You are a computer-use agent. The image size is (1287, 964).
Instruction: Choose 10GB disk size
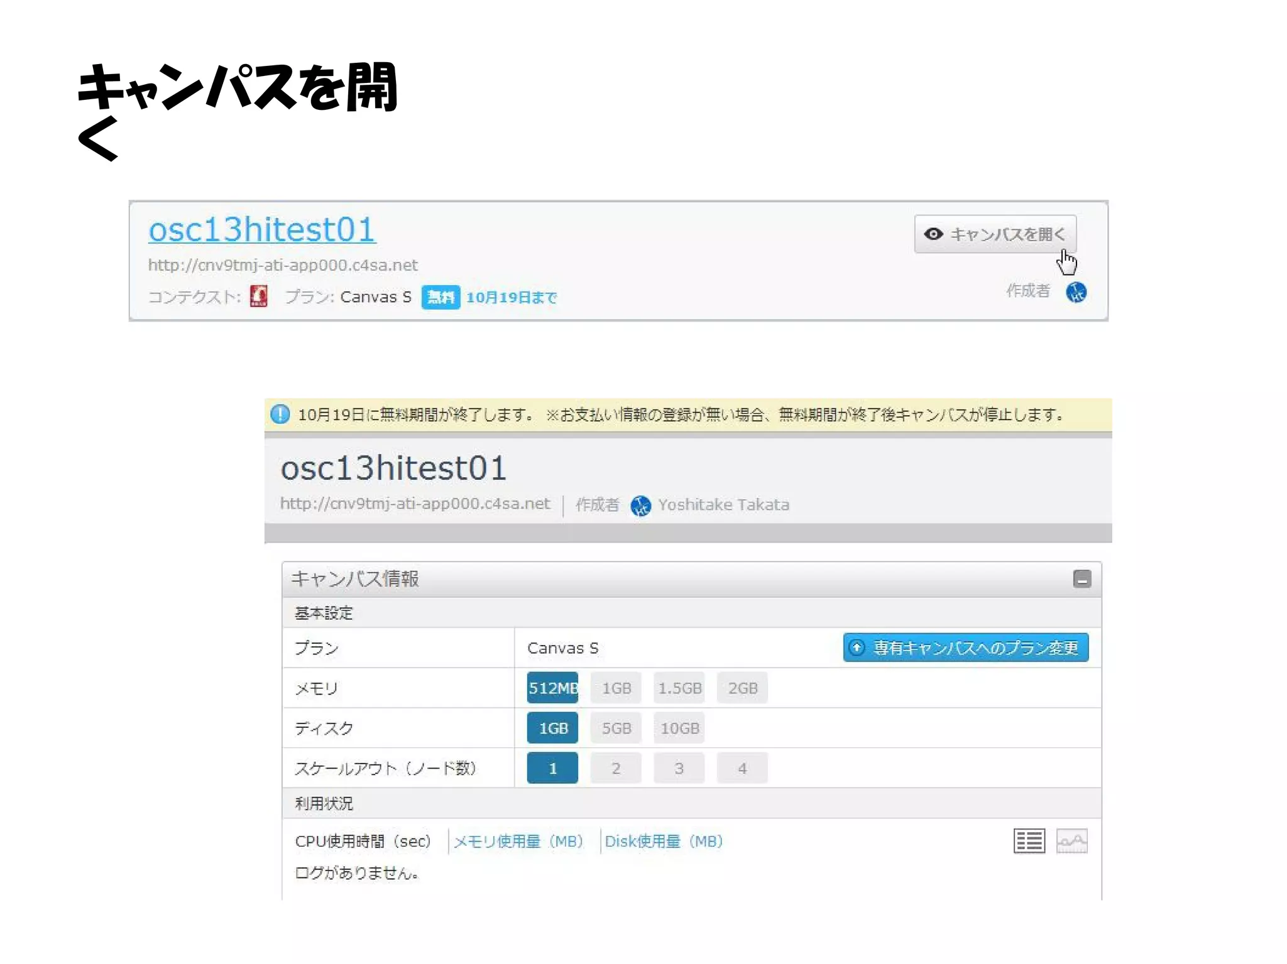pyautogui.click(x=679, y=728)
